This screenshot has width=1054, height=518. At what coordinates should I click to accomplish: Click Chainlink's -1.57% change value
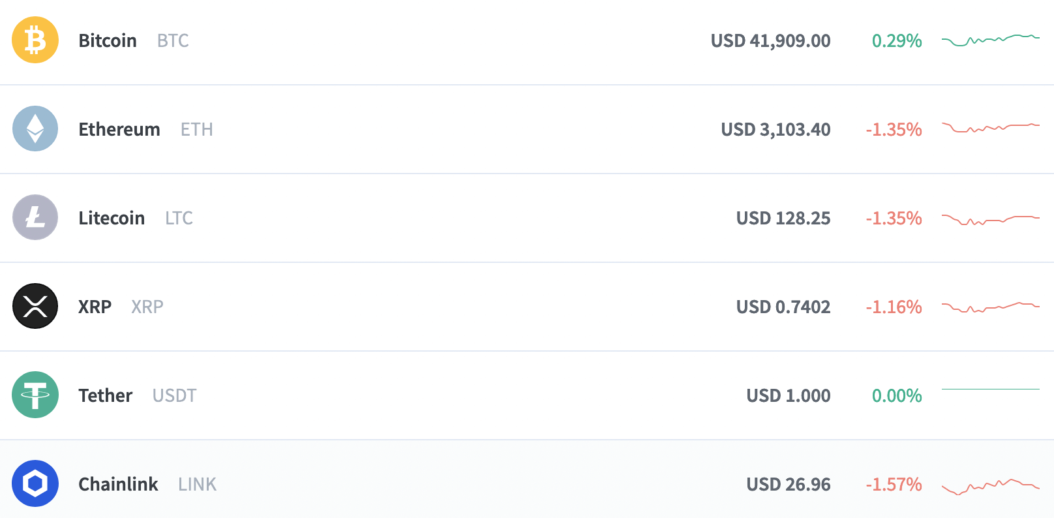[x=894, y=484]
